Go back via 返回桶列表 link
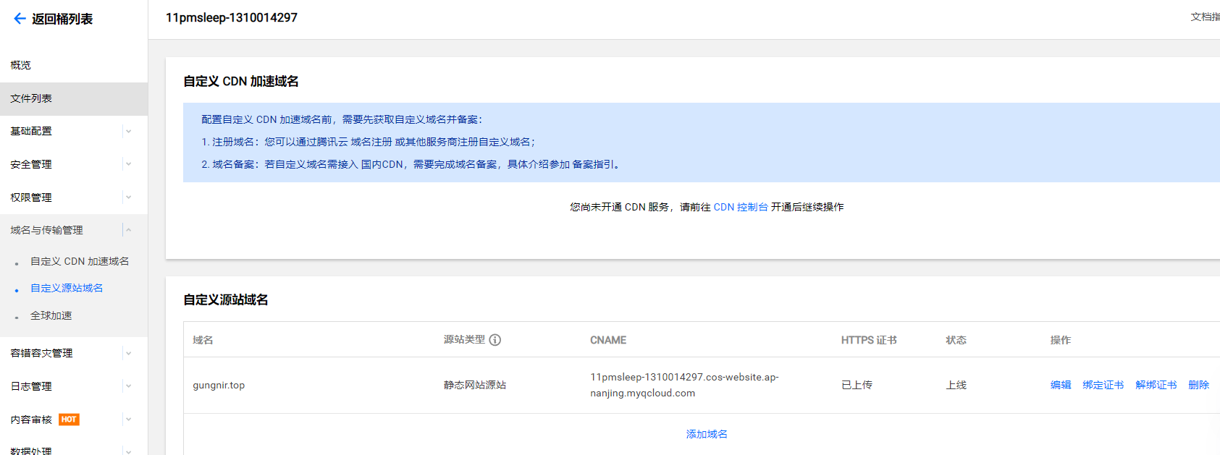This screenshot has height=455, width=1220. [62, 19]
